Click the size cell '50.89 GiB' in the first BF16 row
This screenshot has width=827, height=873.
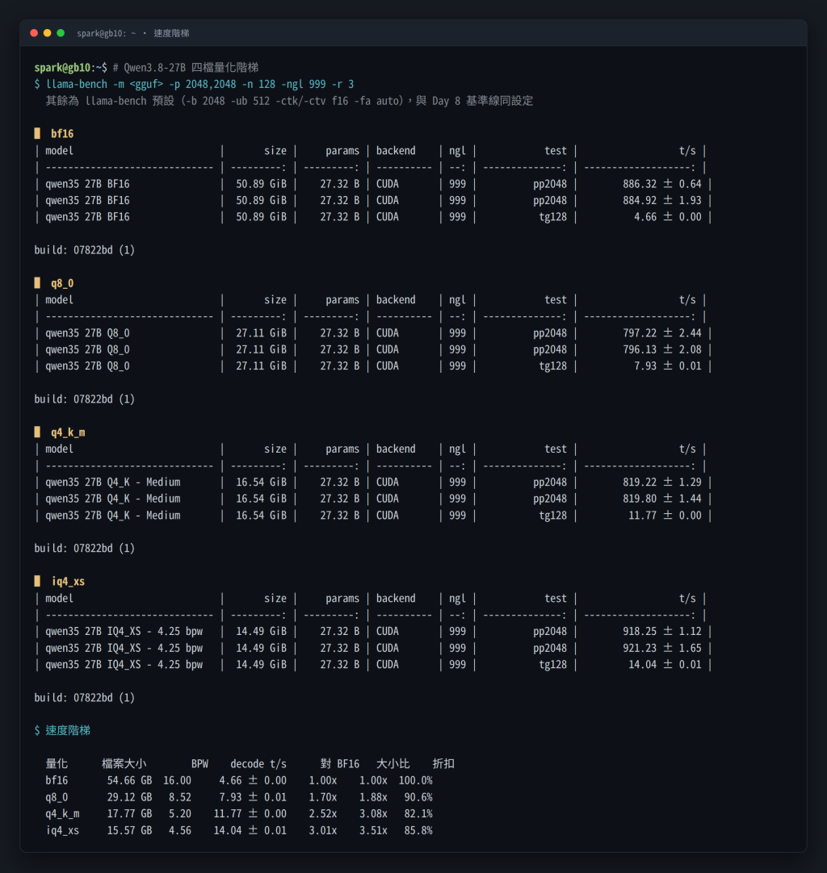coord(261,184)
